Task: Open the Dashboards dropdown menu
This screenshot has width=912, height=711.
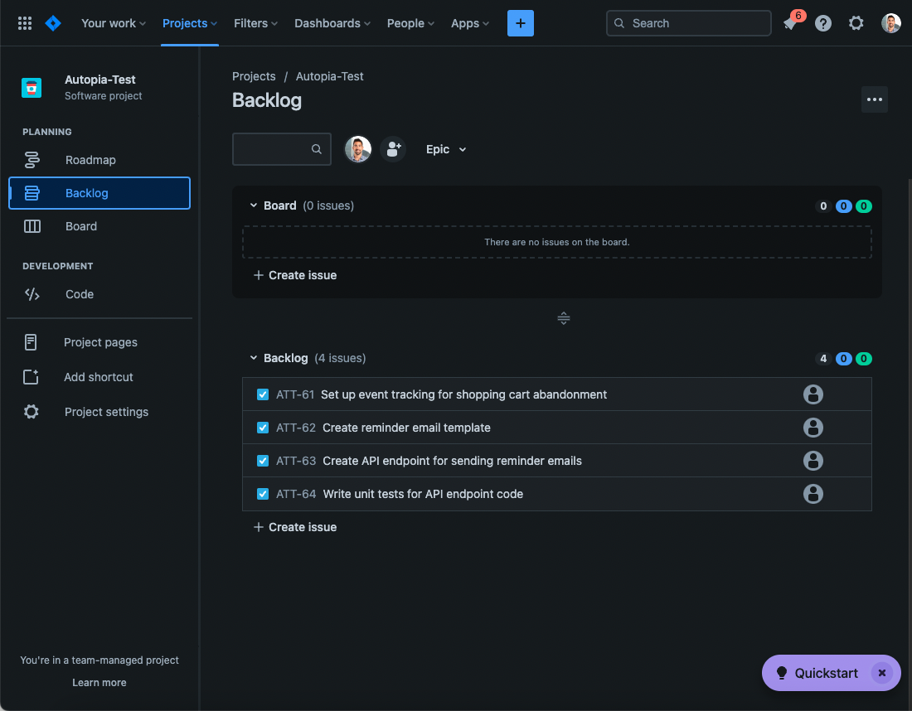Action: pyautogui.click(x=332, y=23)
